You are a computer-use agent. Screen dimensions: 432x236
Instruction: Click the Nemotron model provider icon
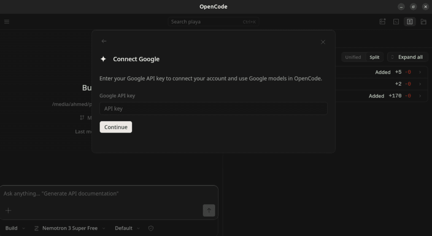tap(36, 228)
